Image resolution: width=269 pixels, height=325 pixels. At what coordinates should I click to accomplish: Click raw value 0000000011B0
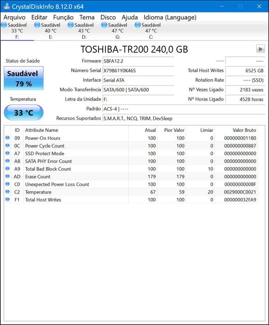(x=240, y=138)
